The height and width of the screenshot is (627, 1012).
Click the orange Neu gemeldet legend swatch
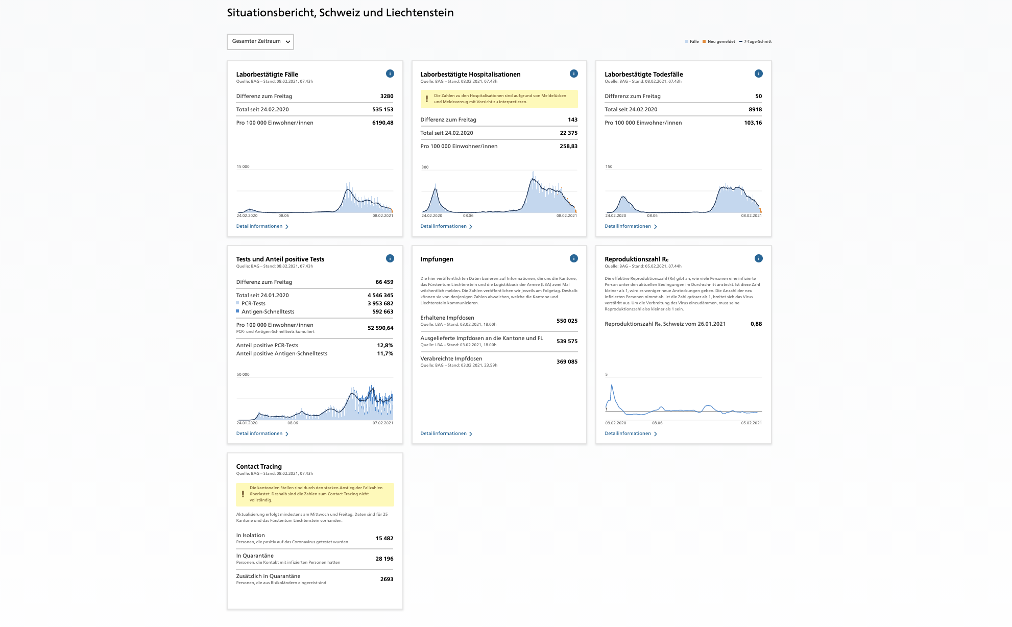pos(704,42)
